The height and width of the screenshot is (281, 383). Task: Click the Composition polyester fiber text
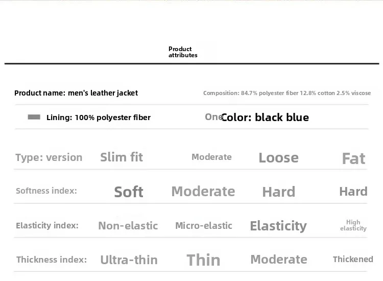click(x=286, y=93)
